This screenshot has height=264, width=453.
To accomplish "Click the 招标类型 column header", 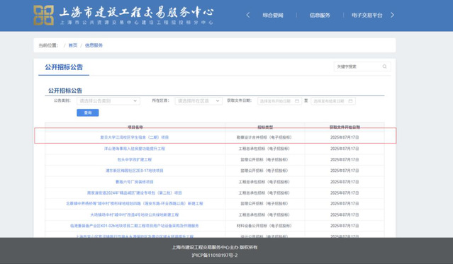I will click(x=265, y=127).
